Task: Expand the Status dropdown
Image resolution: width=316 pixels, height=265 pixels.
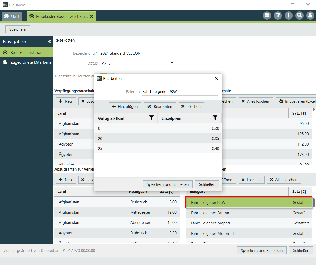Action: point(172,63)
